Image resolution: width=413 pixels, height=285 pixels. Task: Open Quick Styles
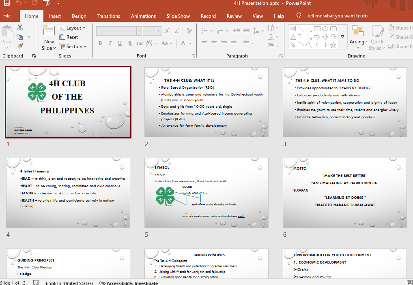pos(377,38)
